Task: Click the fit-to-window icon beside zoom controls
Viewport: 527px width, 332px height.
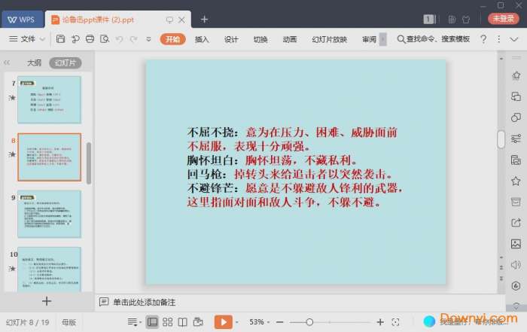Action: [x=395, y=322]
